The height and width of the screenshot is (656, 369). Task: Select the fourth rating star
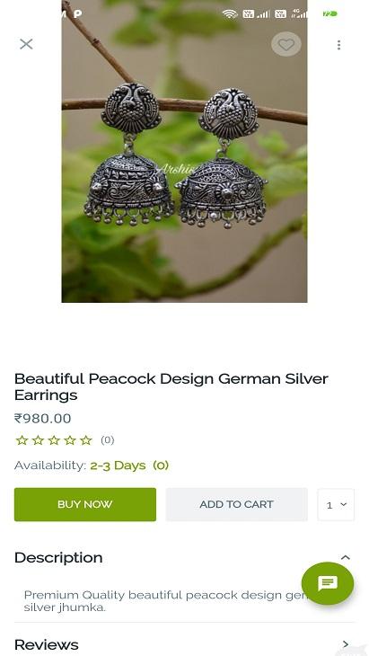[x=70, y=439]
